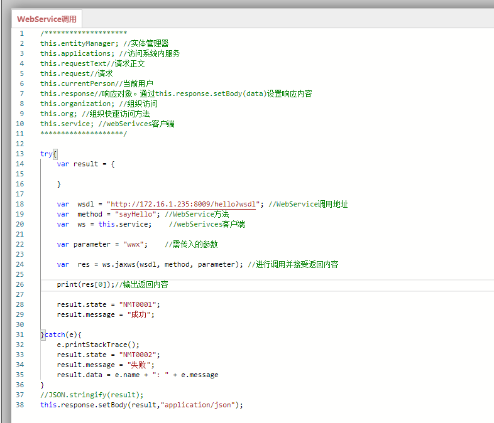
Task: Click line number 13 in gutter
Action: click(x=20, y=154)
